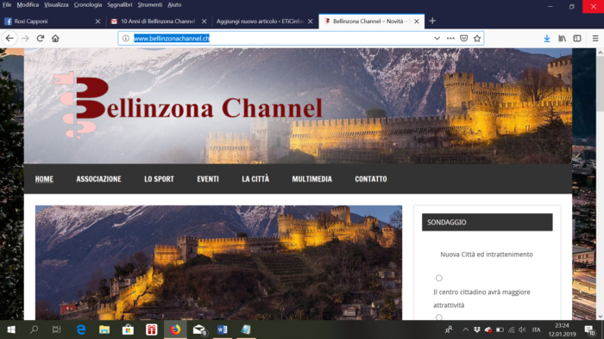Screen dimensions: 604x339
Task: Open the Firefox hamburger menu
Action: click(595, 39)
